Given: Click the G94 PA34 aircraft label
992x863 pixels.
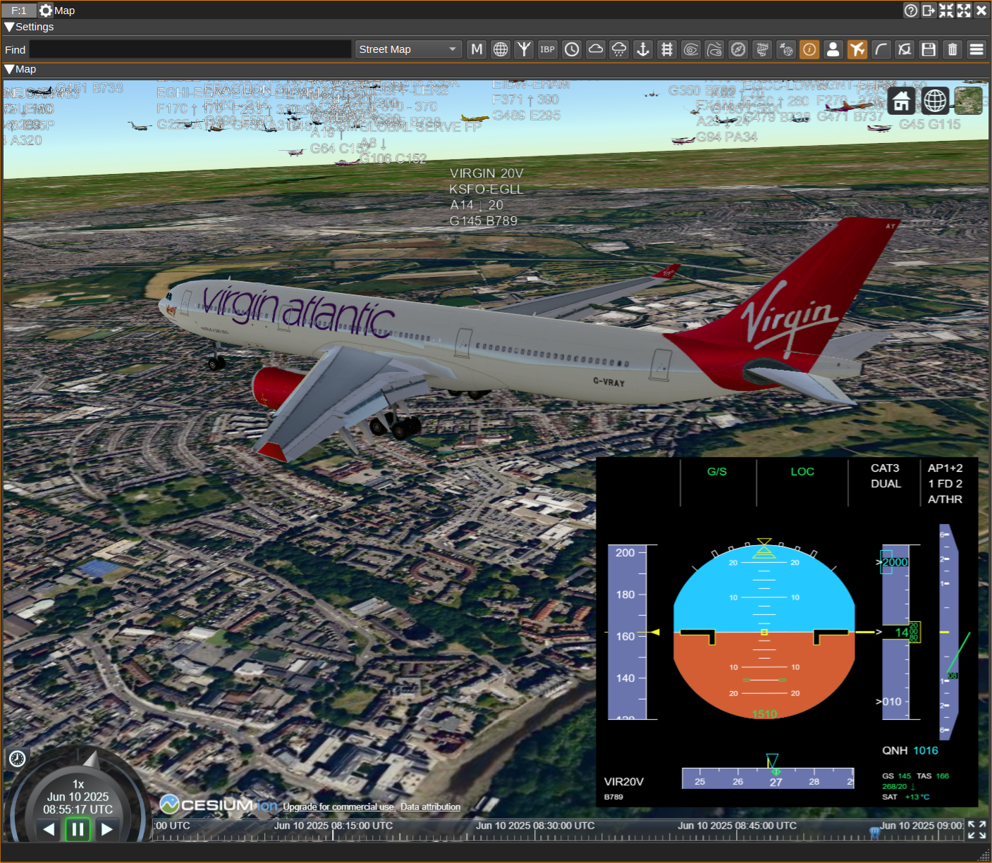Looking at the screenshot, I should (727, 137).
